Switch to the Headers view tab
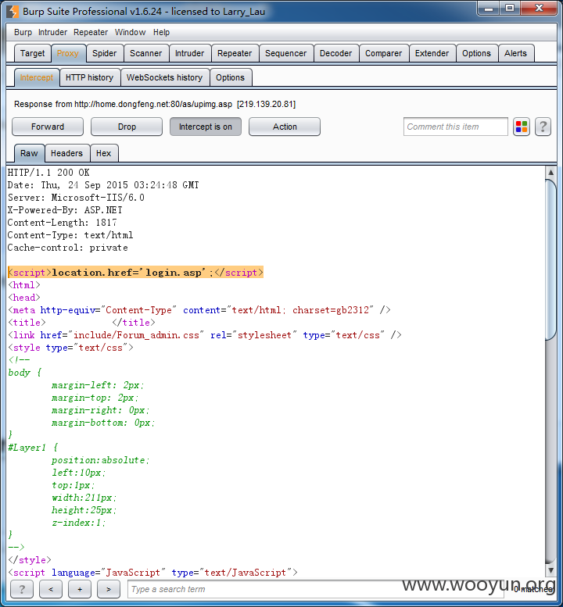Screen dimensions: 563x607 coord(66,153)
